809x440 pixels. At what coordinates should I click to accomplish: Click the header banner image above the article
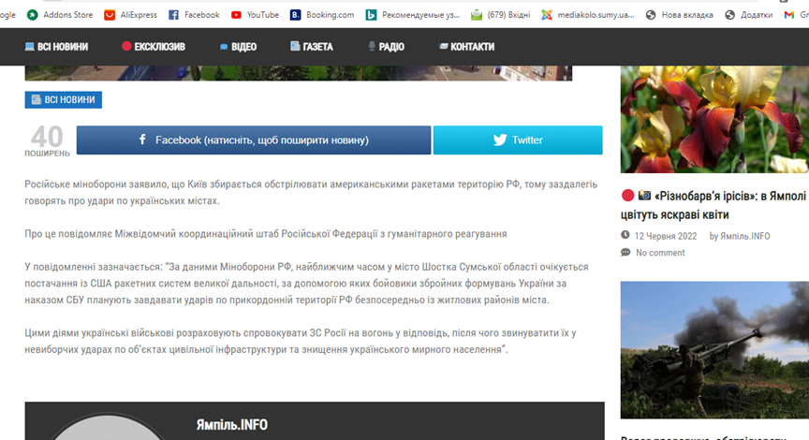tap(298, 73)
